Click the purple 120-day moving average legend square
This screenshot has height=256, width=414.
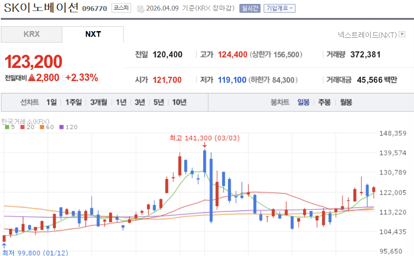click(x=61, y=127)
